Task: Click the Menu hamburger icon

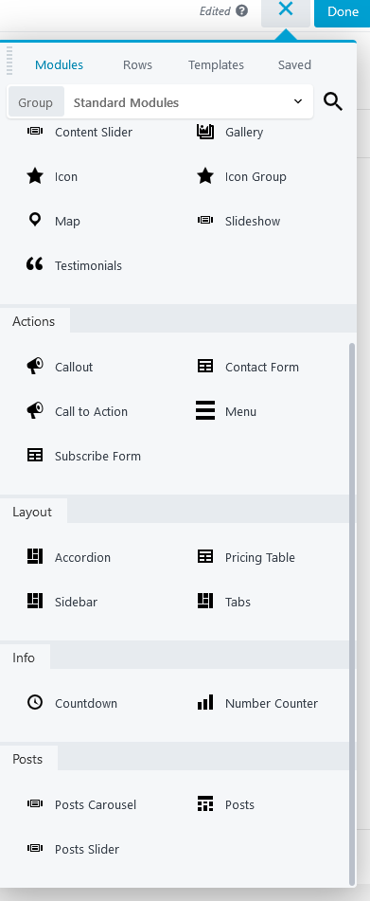Action: click(204, 411)
